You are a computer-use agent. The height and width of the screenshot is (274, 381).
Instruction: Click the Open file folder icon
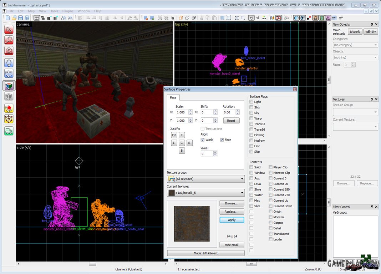14,18
